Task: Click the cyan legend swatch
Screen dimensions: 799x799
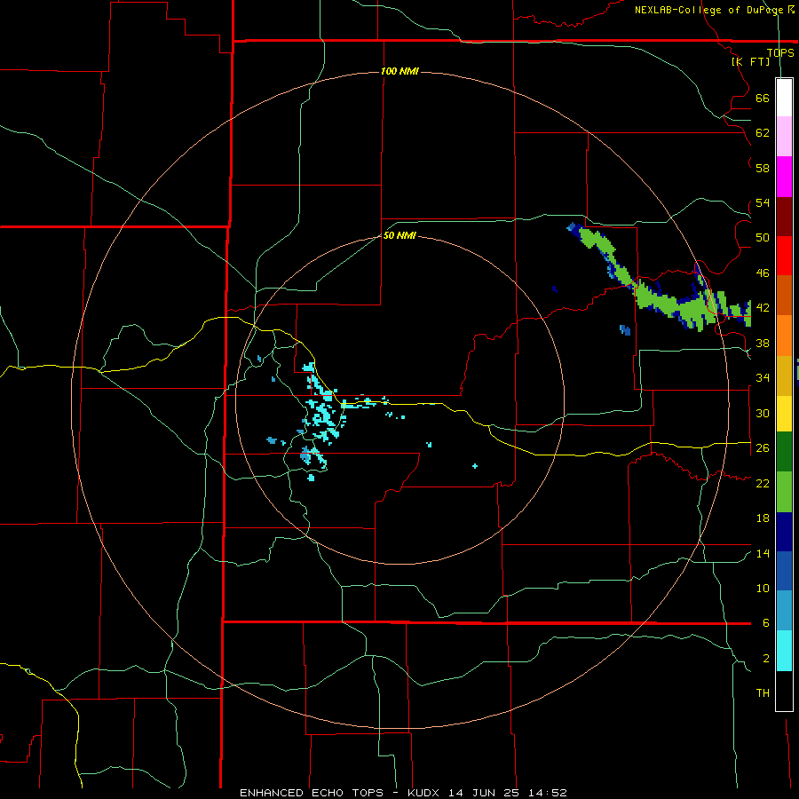Action: click(784, 651)
